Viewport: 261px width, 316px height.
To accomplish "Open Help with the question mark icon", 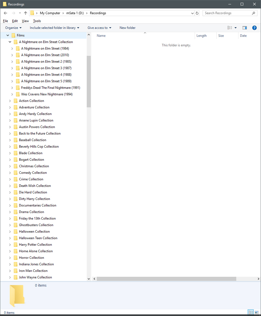I will click(x=254, y=28).
